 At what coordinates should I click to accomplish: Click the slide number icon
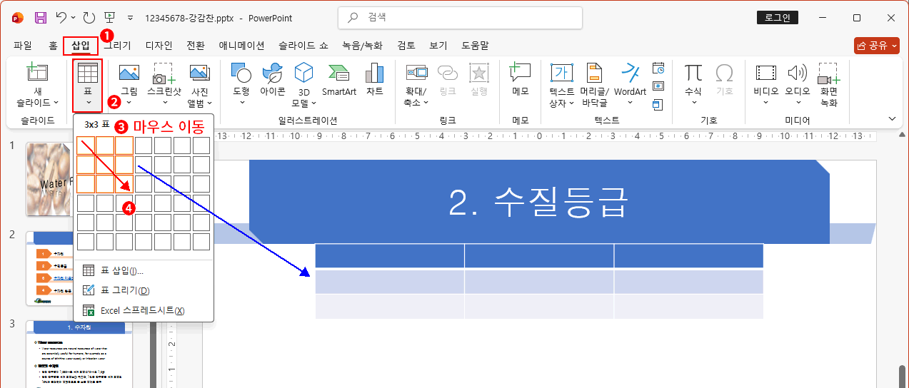pos(658,86)
